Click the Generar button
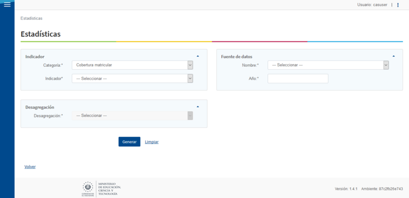The height and width of the screenshot is (198, 409). pos(130,142)
